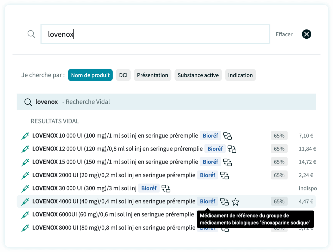
Task: Toggle favorite star for LOVENOX 4000 UI
Action: (x=235, y=202)
